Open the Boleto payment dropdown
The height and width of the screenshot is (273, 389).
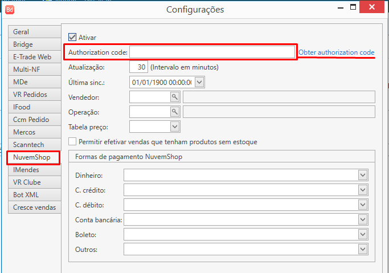(362, 234)
